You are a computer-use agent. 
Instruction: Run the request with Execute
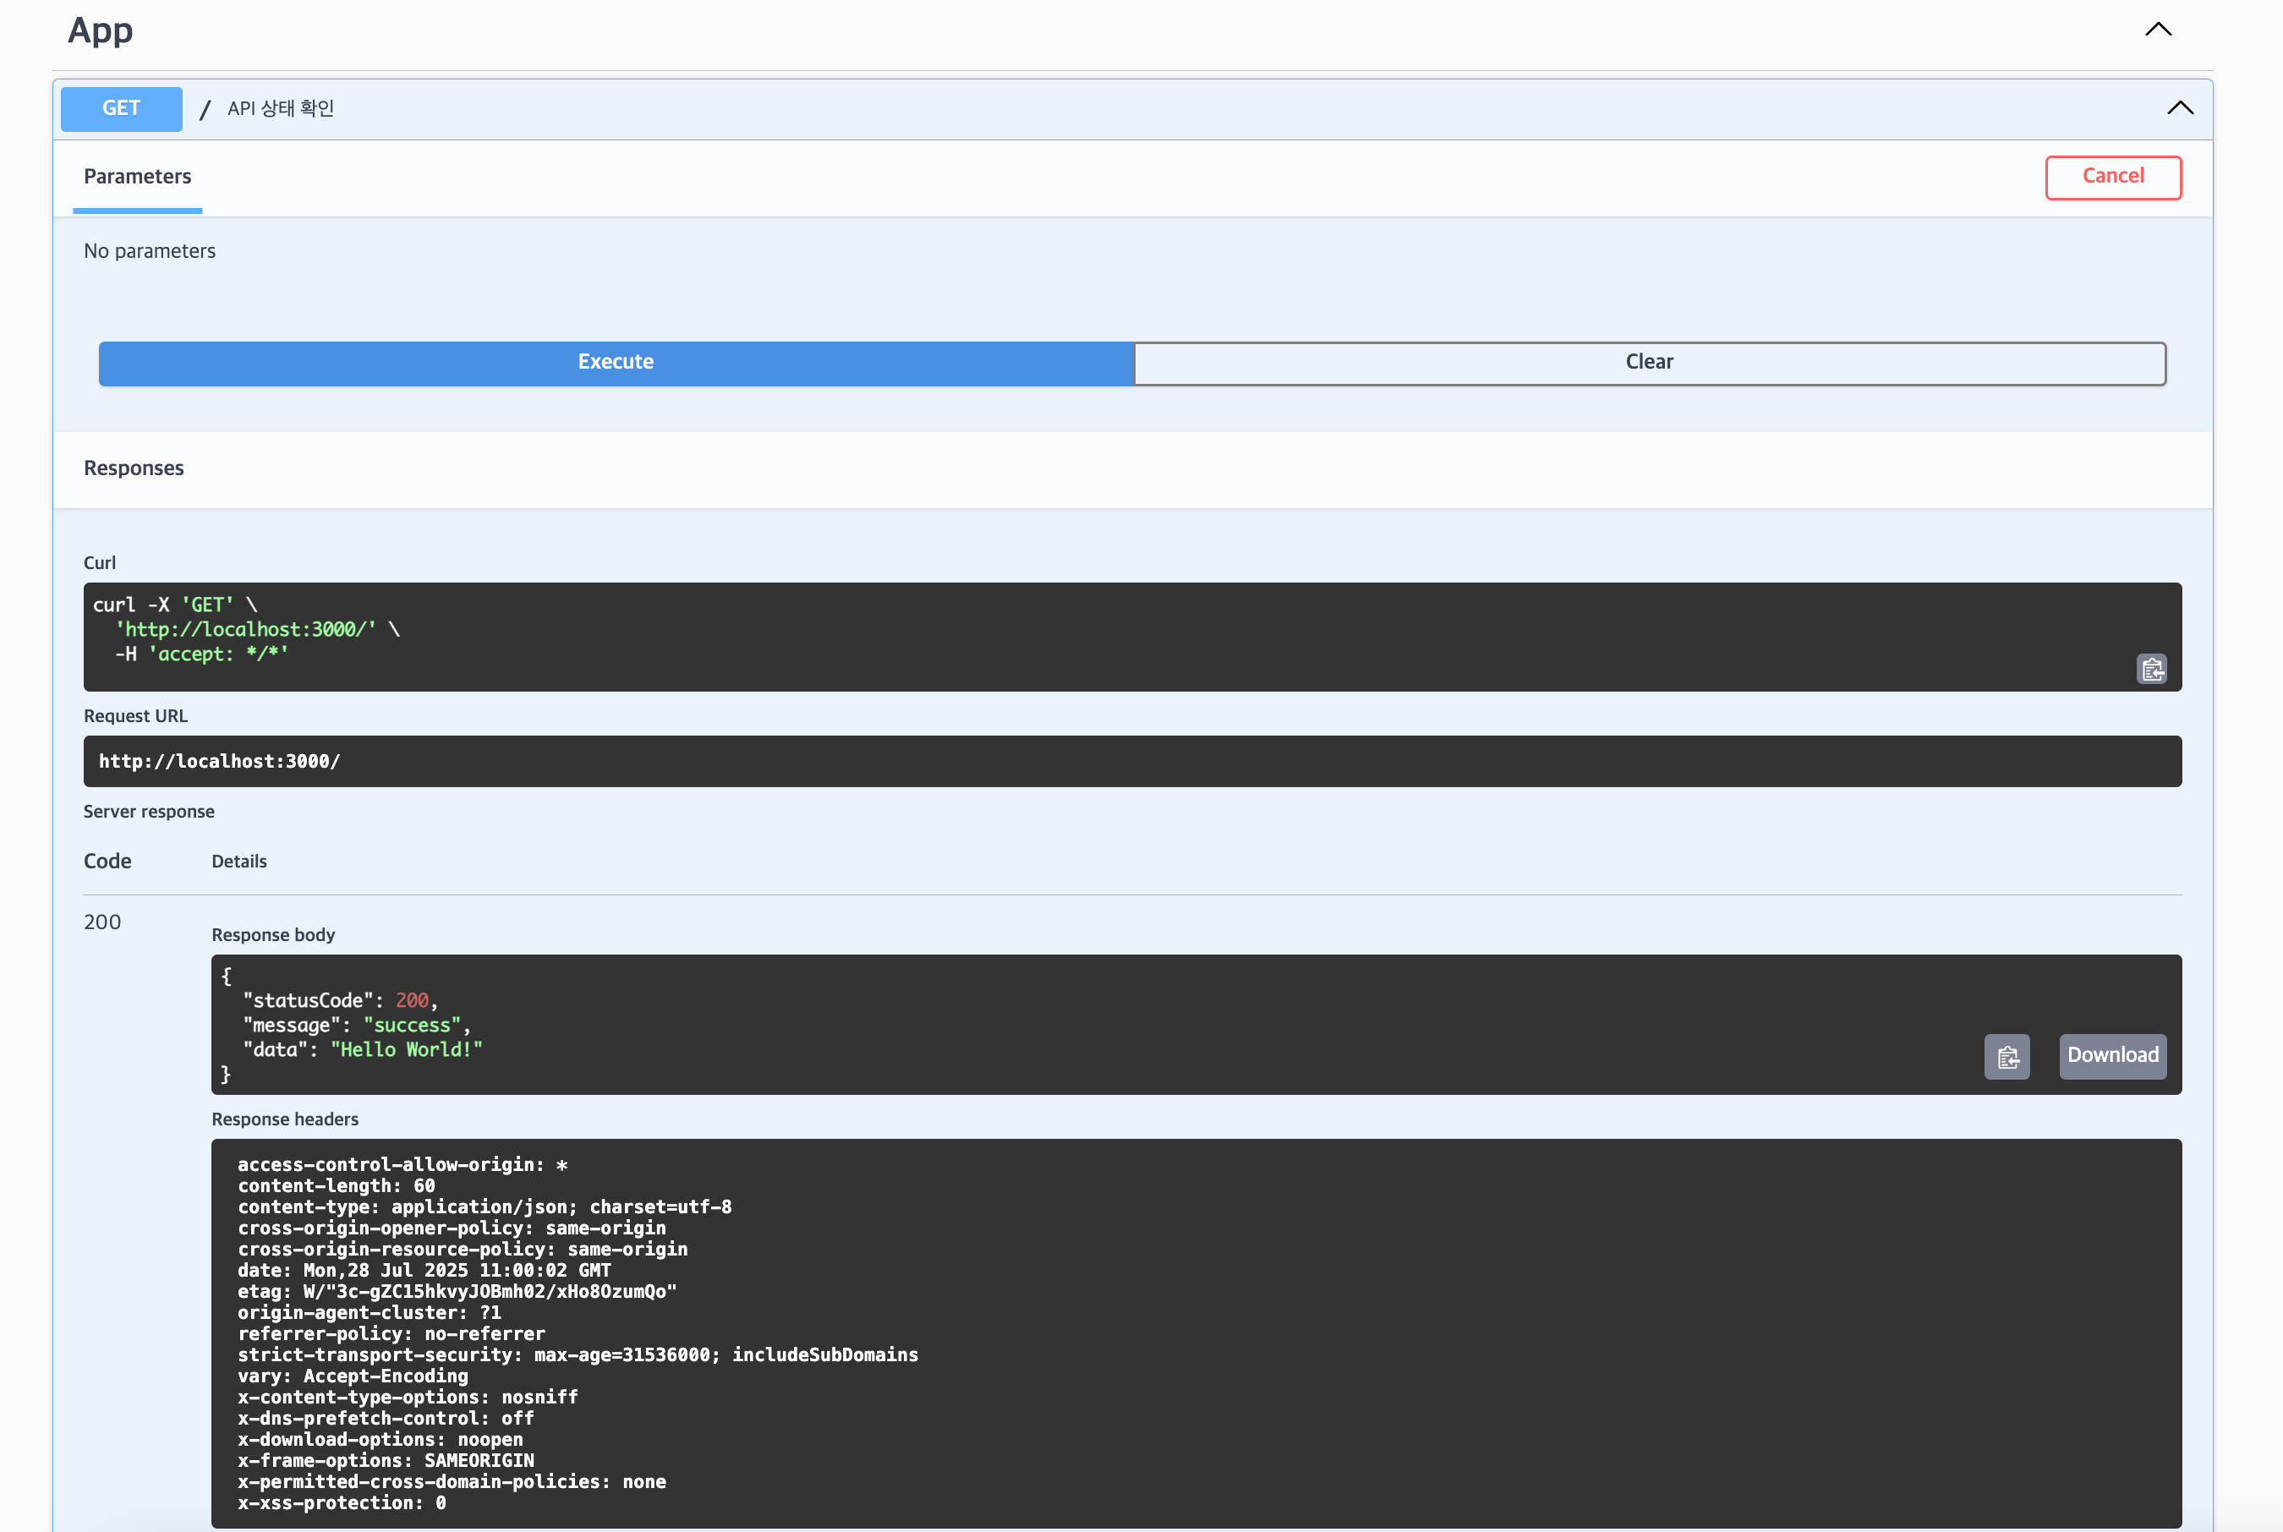click(x=616, y=363)
